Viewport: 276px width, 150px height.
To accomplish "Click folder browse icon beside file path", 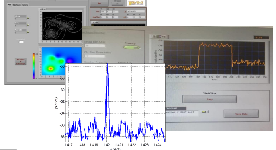I will [x=204, y=112].
